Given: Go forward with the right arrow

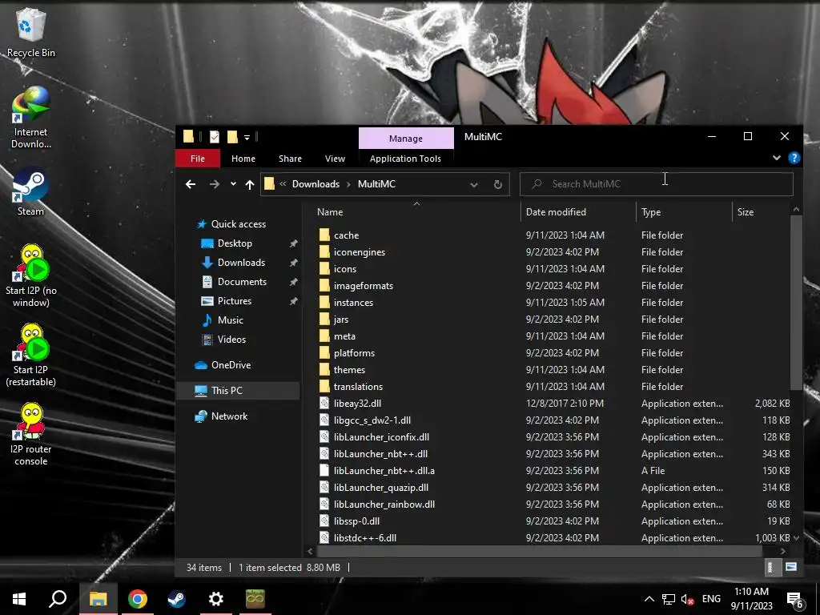Looking at the screenshot, I should (x=215, y=184).
